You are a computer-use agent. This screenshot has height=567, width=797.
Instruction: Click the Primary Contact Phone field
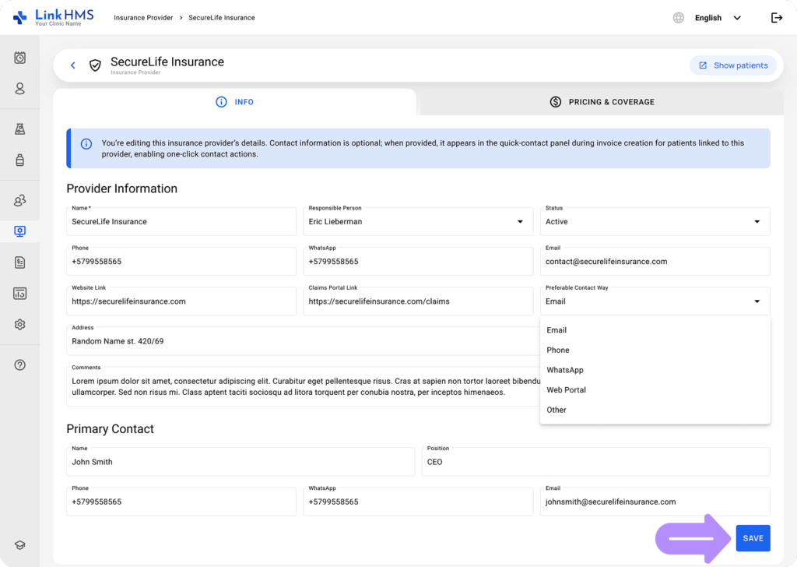point(181,502)
